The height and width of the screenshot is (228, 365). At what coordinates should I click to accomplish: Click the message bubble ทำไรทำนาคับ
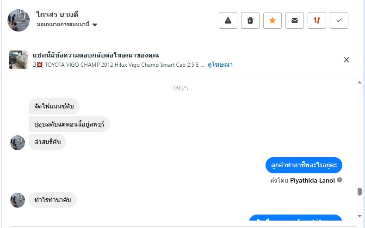click(x=53, y=200)
